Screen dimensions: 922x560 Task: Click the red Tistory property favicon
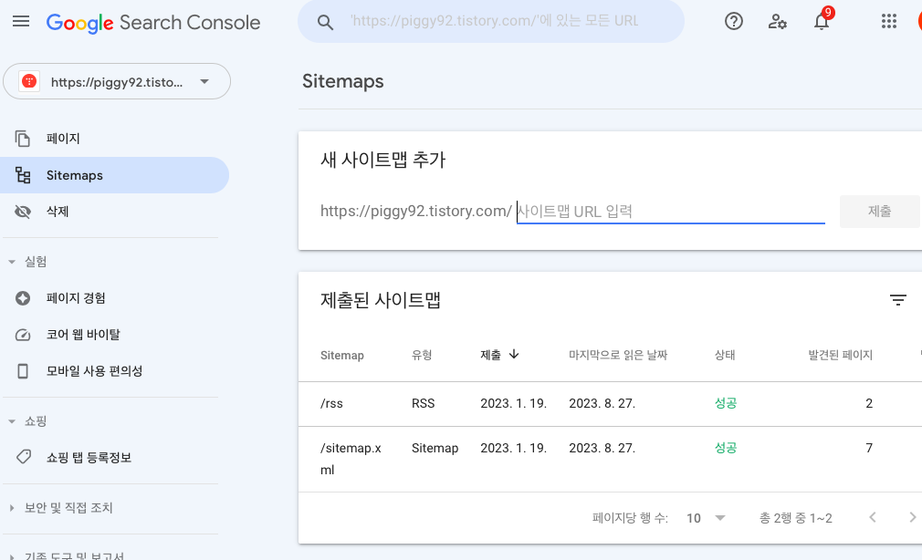29,81
